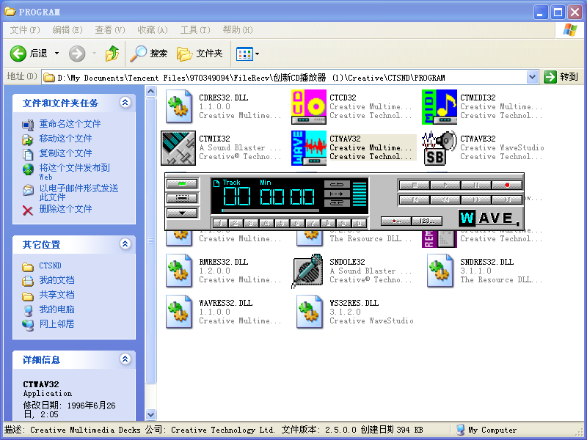Open the address bar dropdown arrow
The width and height of the screenshot is (587, 440).
[533, 77]
